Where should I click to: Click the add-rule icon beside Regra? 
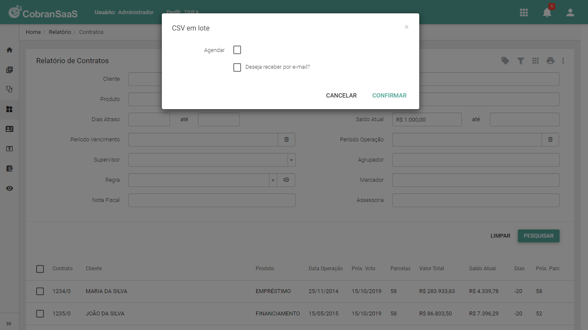[286, 180]
